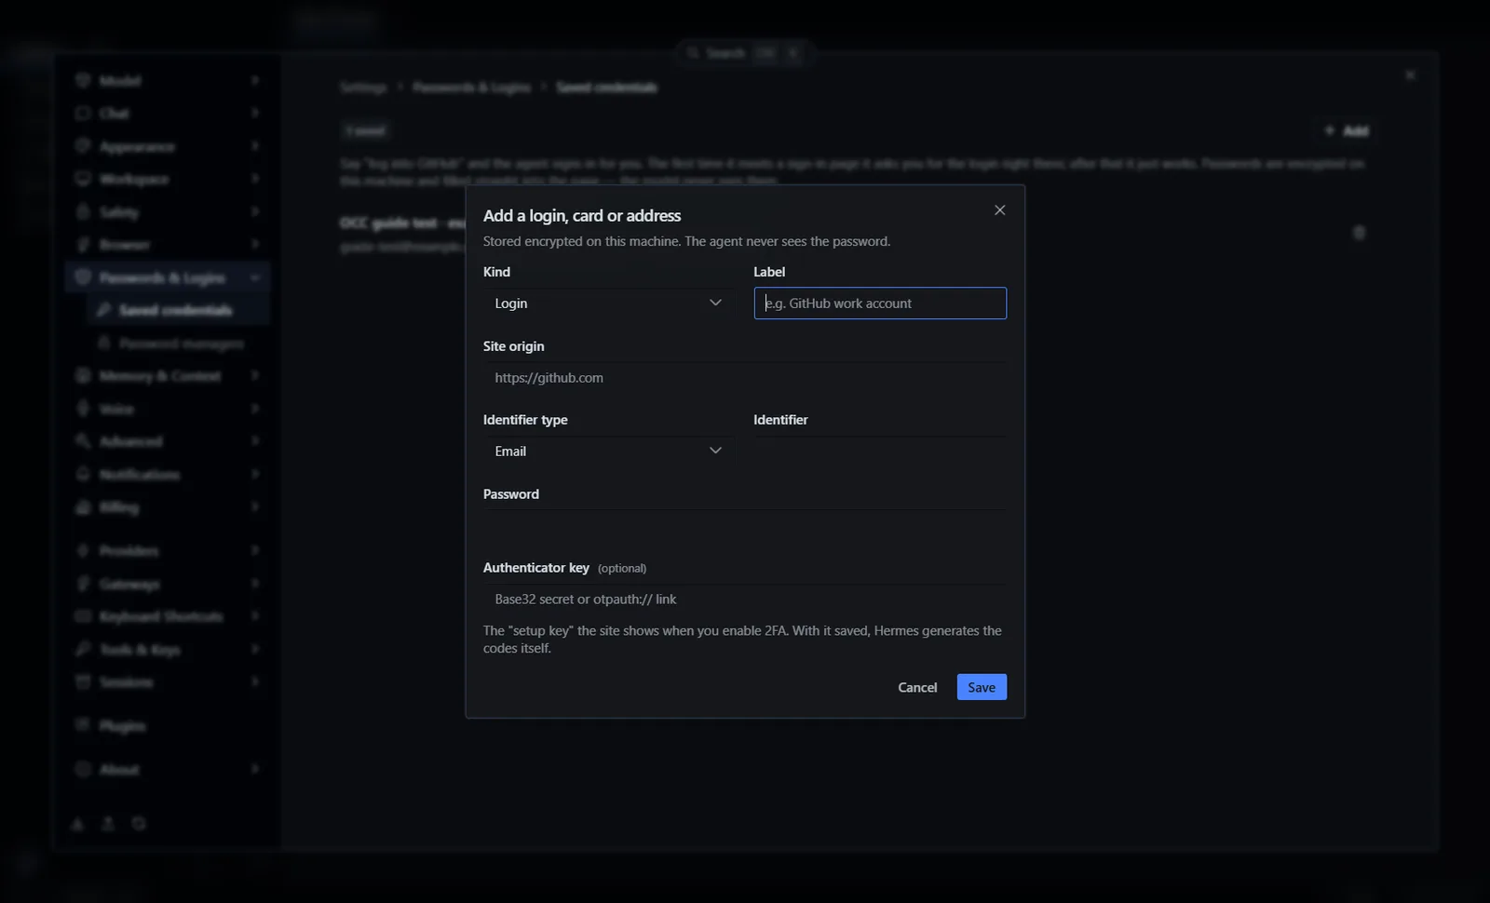The image size is (1490, 903).
Task: Open the Keyboard Shortcuts sidebar entry
Action: pyautogui.click(x=168, y=616)
